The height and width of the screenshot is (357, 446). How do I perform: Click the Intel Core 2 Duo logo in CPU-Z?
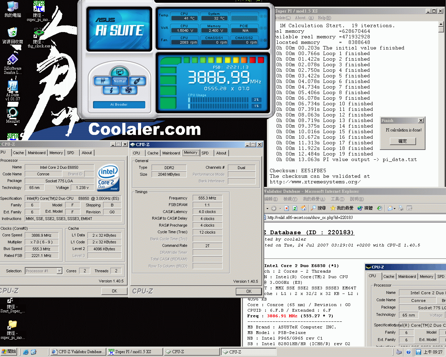pos(108,178)
